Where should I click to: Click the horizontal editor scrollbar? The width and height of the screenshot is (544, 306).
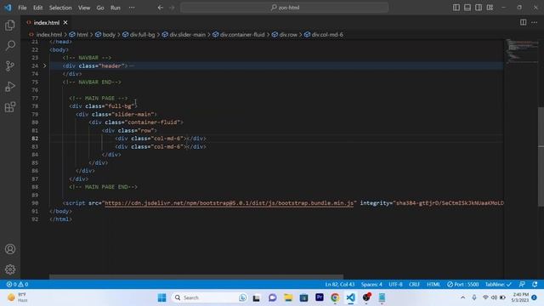click(196, 276)
